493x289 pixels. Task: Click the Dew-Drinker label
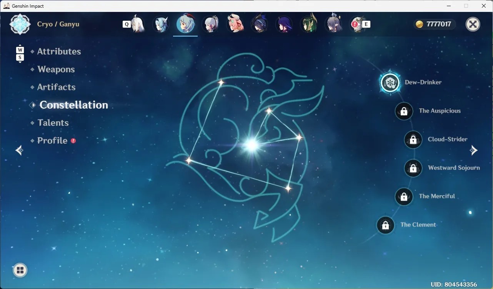423,82
